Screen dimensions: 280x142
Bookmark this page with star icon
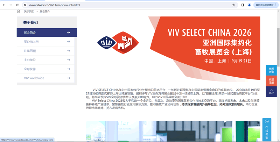coord(233,5)
